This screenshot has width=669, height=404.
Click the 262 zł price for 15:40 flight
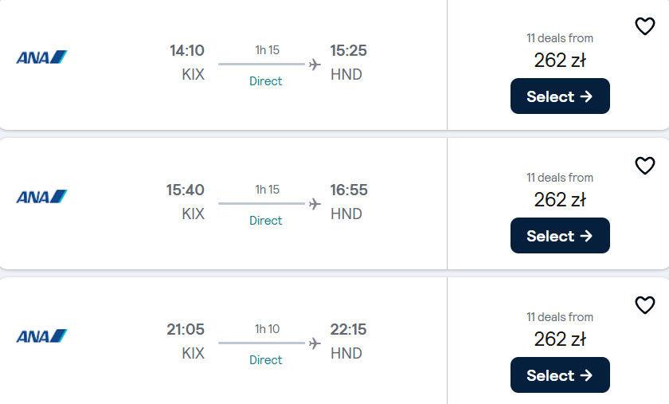(x=560, y=199)
